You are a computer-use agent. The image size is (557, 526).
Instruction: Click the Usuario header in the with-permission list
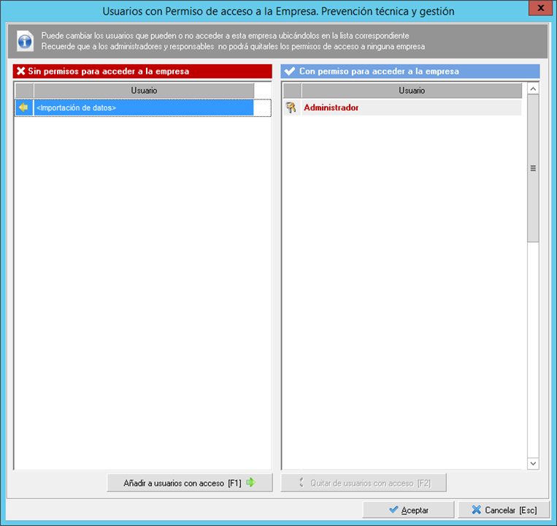[412, 91]
